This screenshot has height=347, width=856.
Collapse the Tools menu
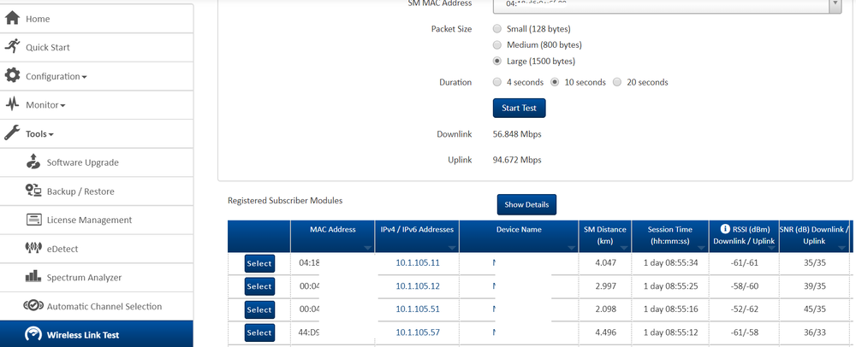point(39,134)
